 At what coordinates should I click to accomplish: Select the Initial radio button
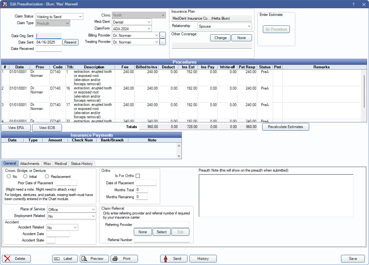point(25,176)
